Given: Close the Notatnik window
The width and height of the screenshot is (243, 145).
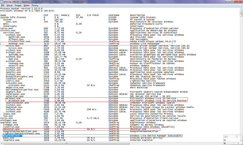Looking at the screenshot, I should [x=238, y=2].
